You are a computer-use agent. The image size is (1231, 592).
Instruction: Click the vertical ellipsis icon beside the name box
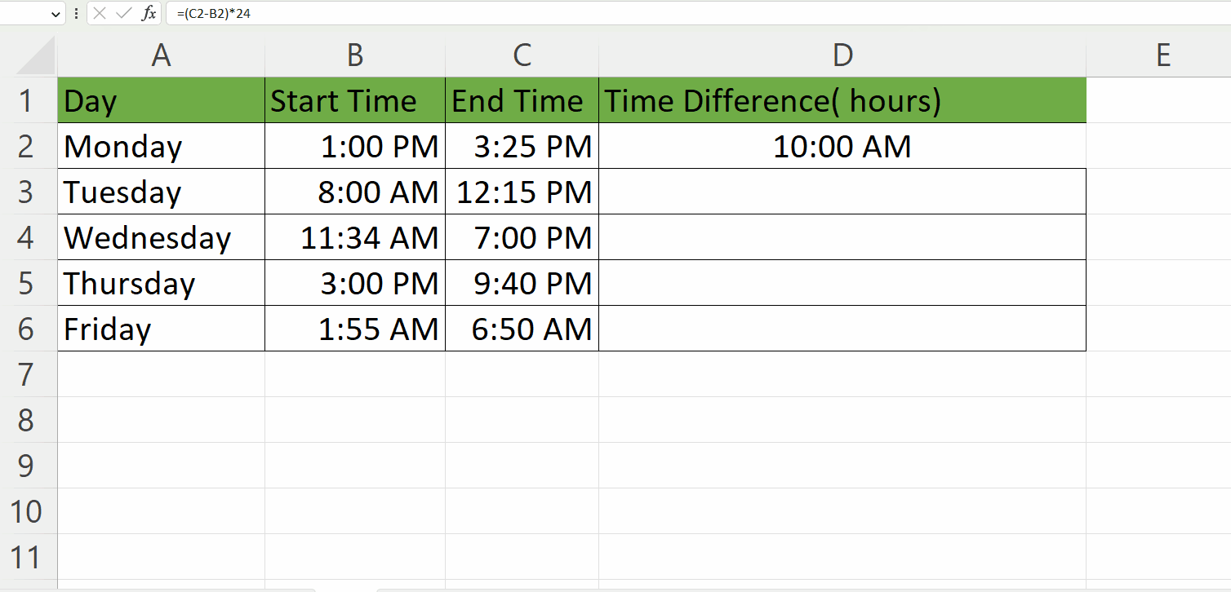pos(76,13)
